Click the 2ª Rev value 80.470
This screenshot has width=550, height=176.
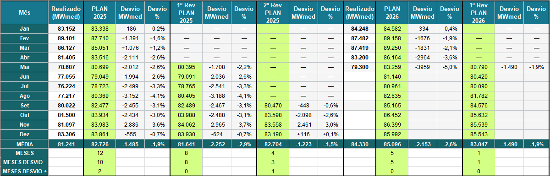[x=273, y=105]
